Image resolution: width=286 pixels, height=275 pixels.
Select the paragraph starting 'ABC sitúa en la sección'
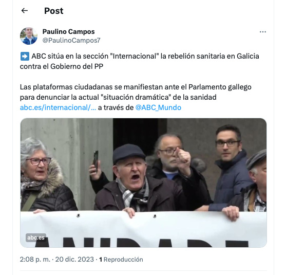point(140,61)
